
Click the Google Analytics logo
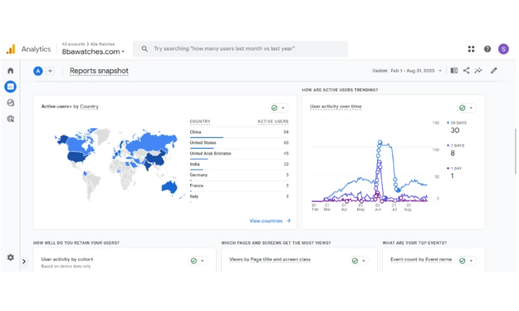click(11, 49)
